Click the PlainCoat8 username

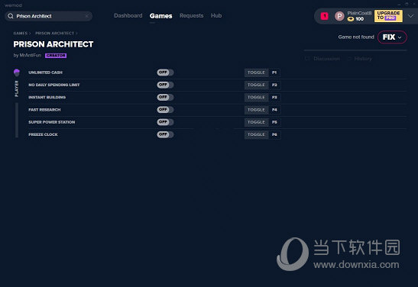tap(359, 13)
